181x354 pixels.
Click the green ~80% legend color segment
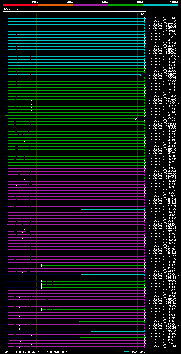point(126,5)
